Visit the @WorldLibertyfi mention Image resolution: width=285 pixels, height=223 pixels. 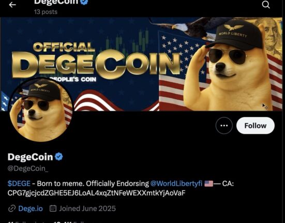(x=176, y=184)
